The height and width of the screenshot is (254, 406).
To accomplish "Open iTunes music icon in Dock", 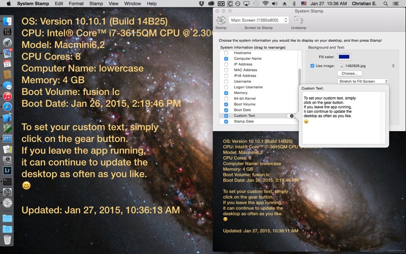I will (x=7, y=96).
